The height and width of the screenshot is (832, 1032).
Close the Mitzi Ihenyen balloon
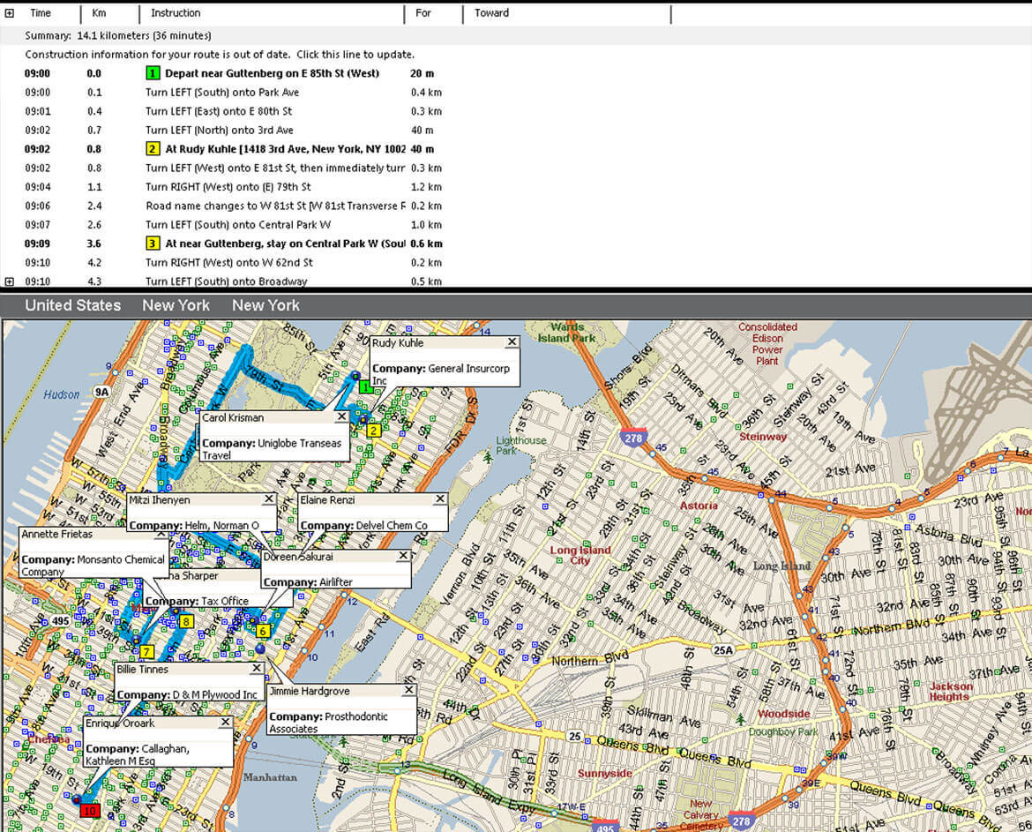(268, 499)
